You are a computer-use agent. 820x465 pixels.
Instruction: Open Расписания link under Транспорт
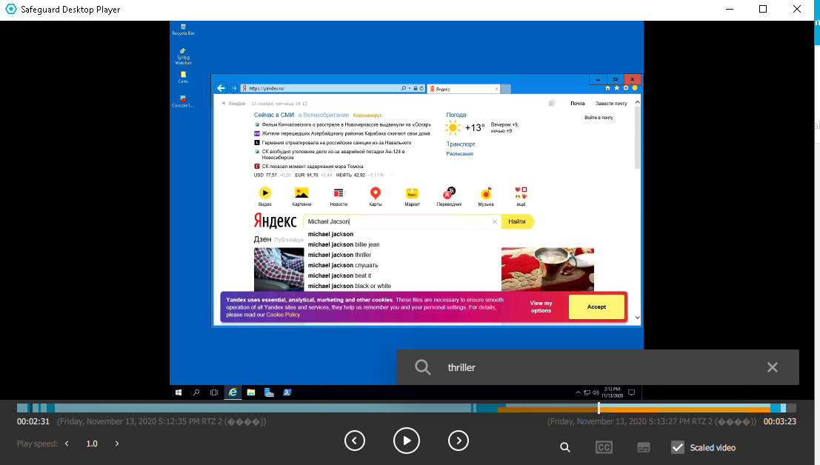(459, 153)
